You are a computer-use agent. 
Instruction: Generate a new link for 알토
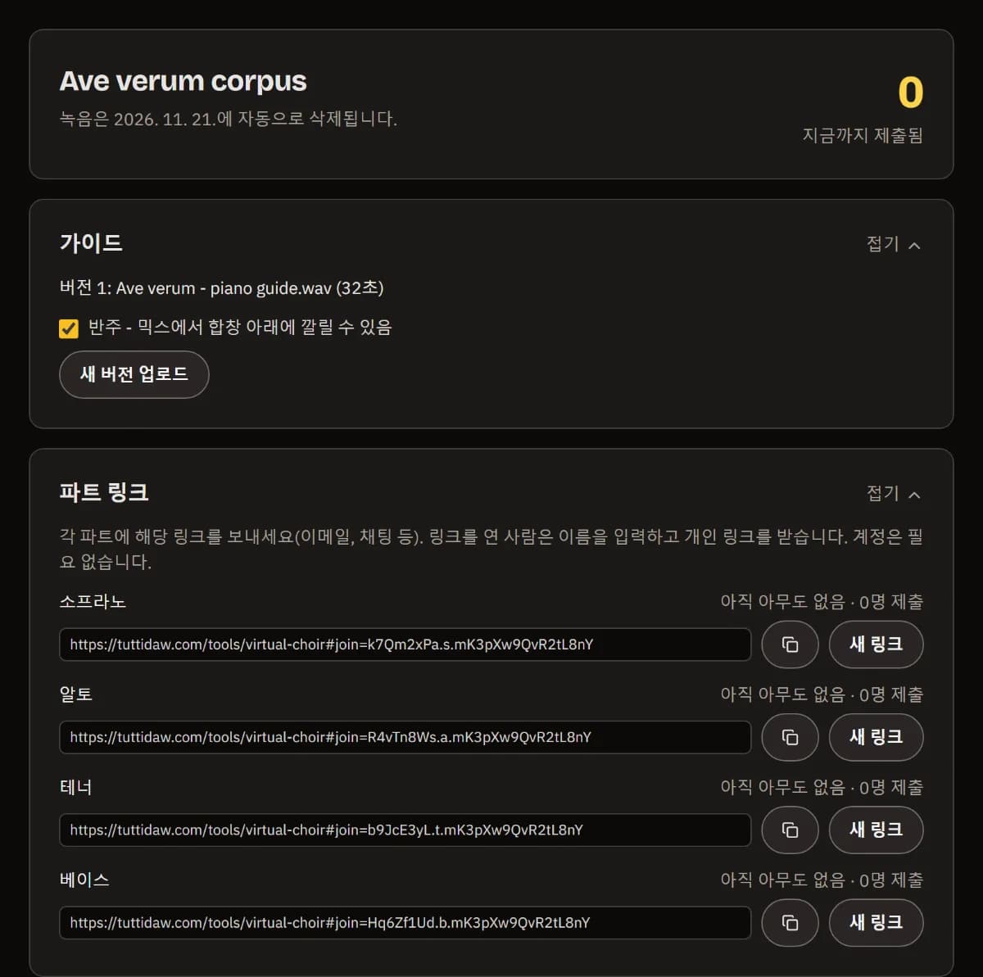click(x=876, y=737)
